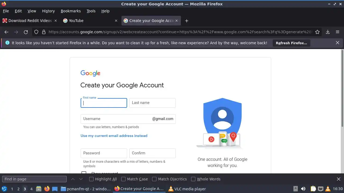Open the File menu

click(x=6, y=11)
